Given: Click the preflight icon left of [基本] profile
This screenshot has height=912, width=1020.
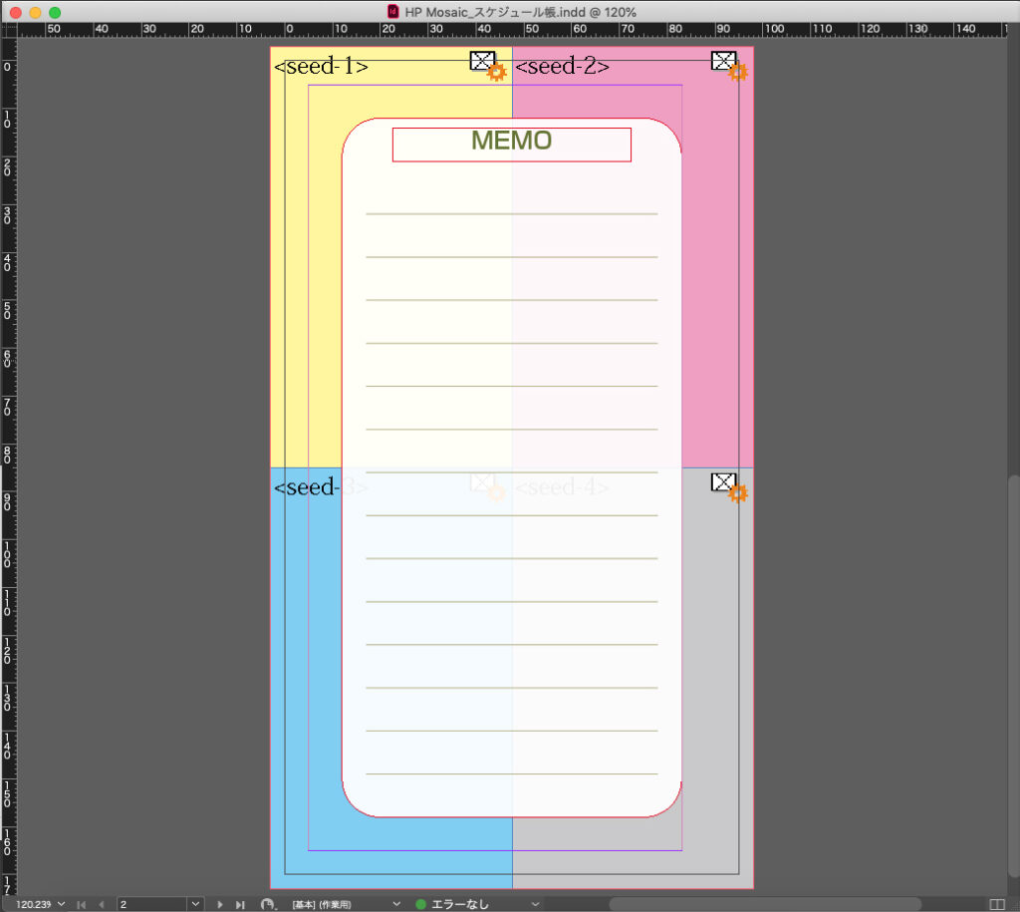Looking at the screenshot, I should click(267, 903).
